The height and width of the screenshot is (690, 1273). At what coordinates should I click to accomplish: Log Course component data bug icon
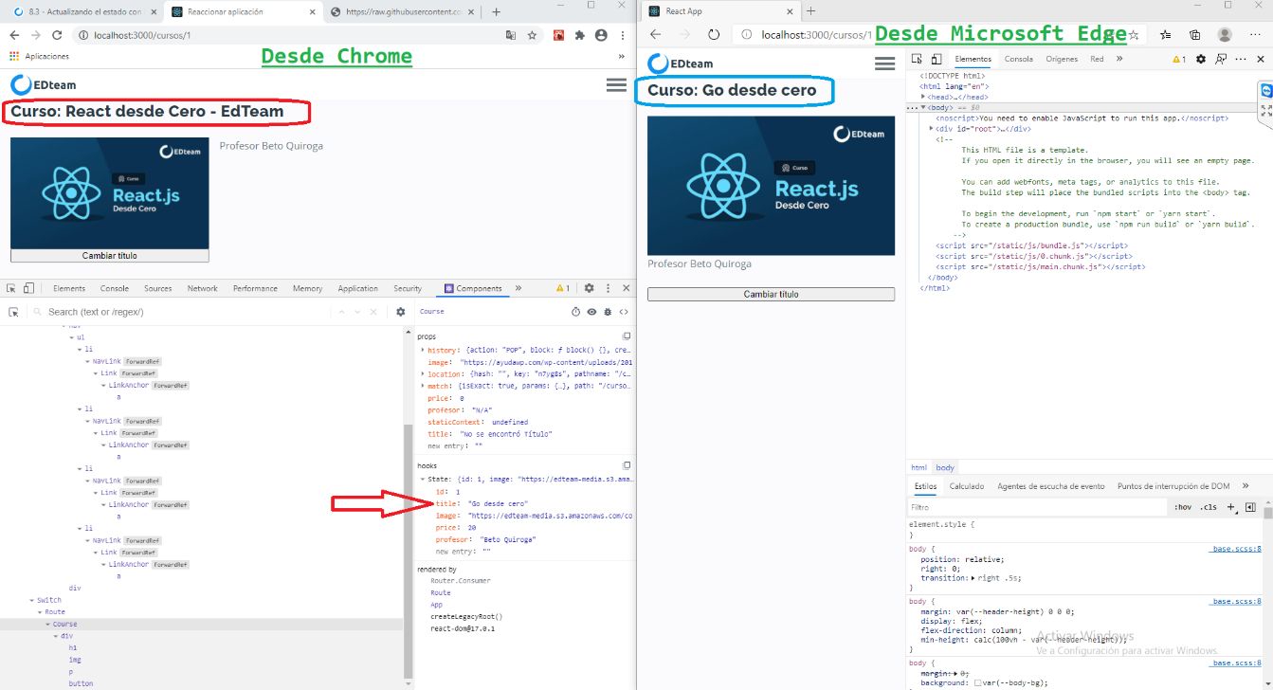[x=608, y=312]
